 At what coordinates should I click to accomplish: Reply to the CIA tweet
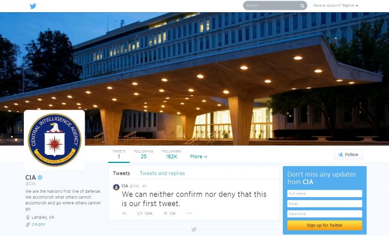coord(124,213)
